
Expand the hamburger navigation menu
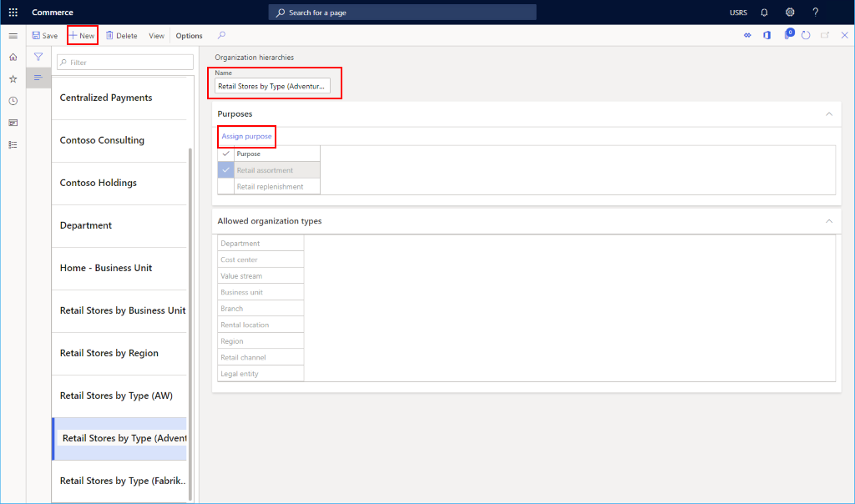pyautogui.click(x=13, y=36)
